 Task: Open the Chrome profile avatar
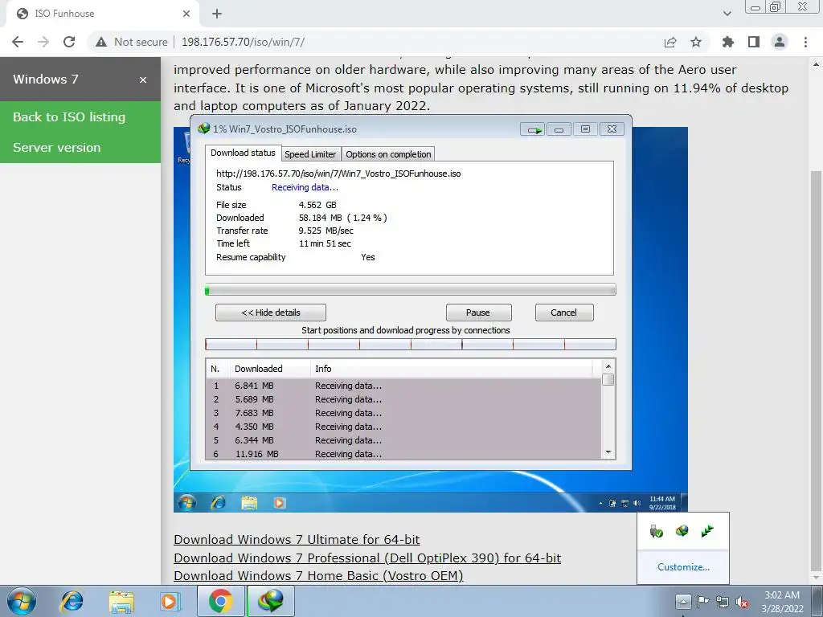780,42
